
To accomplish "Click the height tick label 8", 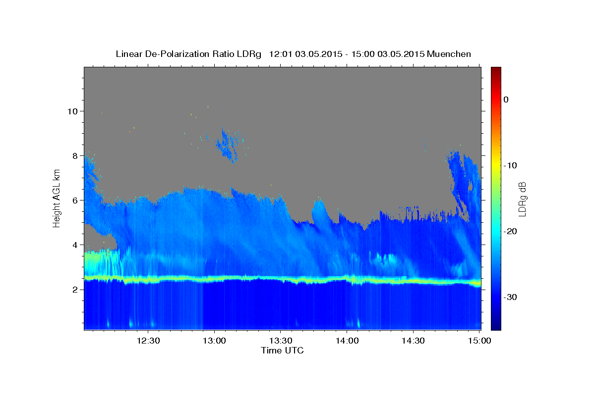I will [76, 155].
